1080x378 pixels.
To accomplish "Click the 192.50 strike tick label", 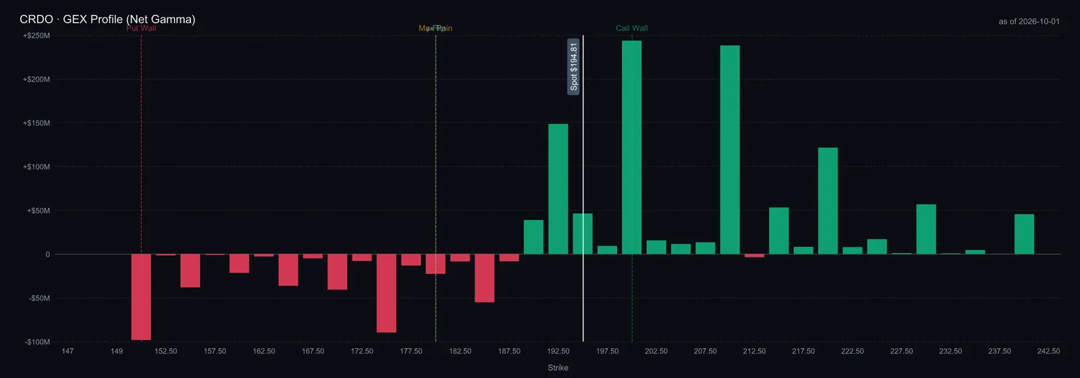I will [558, 351].
